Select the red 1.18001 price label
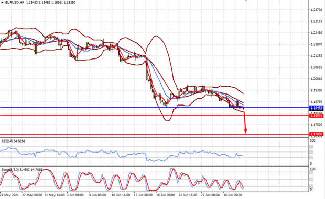 tap(316, 116)
